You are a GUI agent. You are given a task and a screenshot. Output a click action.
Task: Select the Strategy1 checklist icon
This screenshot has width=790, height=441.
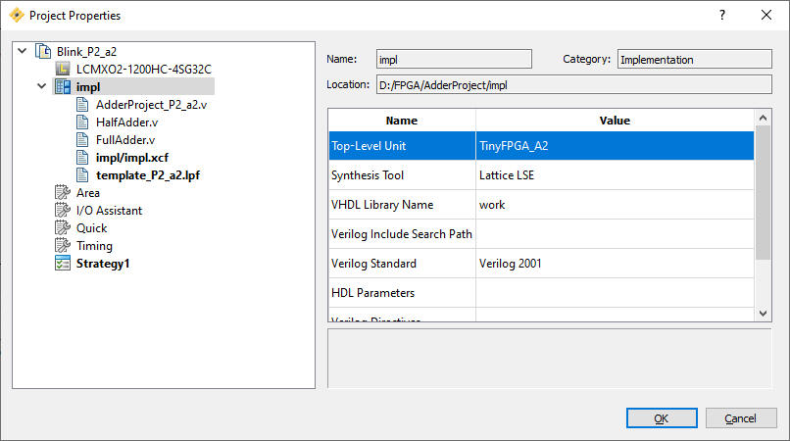[63, 263]
